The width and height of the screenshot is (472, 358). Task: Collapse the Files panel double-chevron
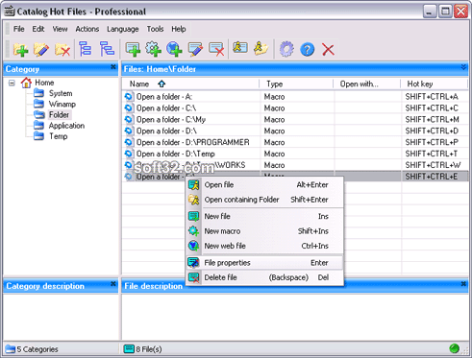coord(463,67)
